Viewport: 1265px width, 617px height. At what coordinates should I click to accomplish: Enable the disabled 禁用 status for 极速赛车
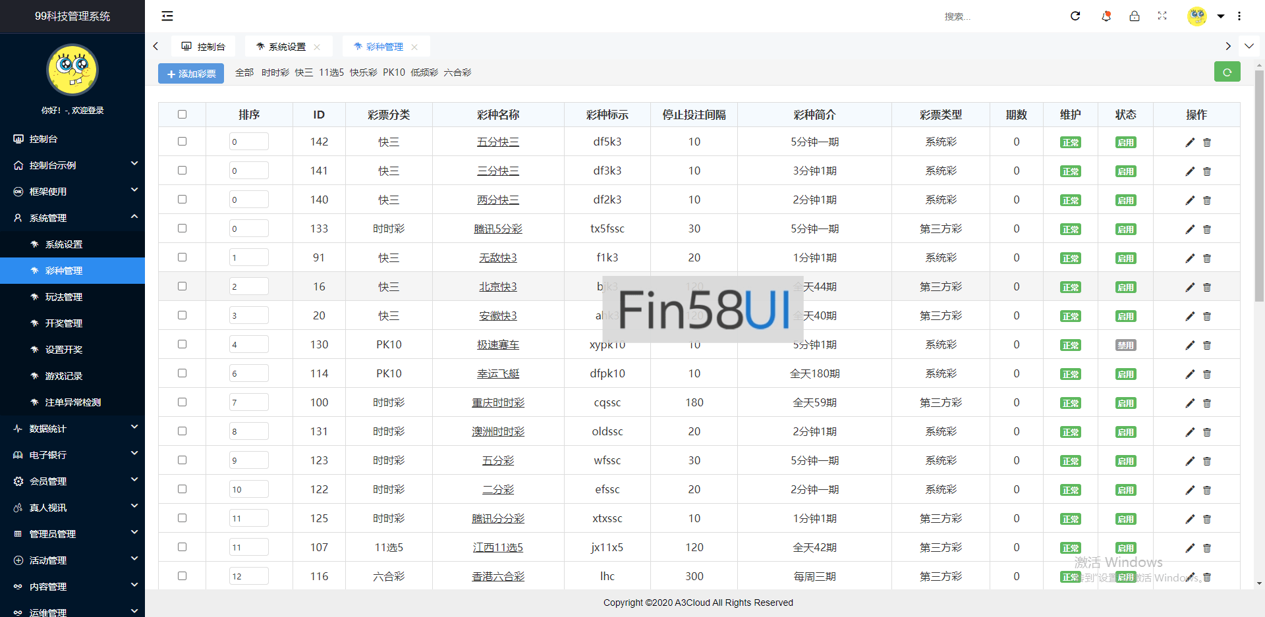point(1125,344)
